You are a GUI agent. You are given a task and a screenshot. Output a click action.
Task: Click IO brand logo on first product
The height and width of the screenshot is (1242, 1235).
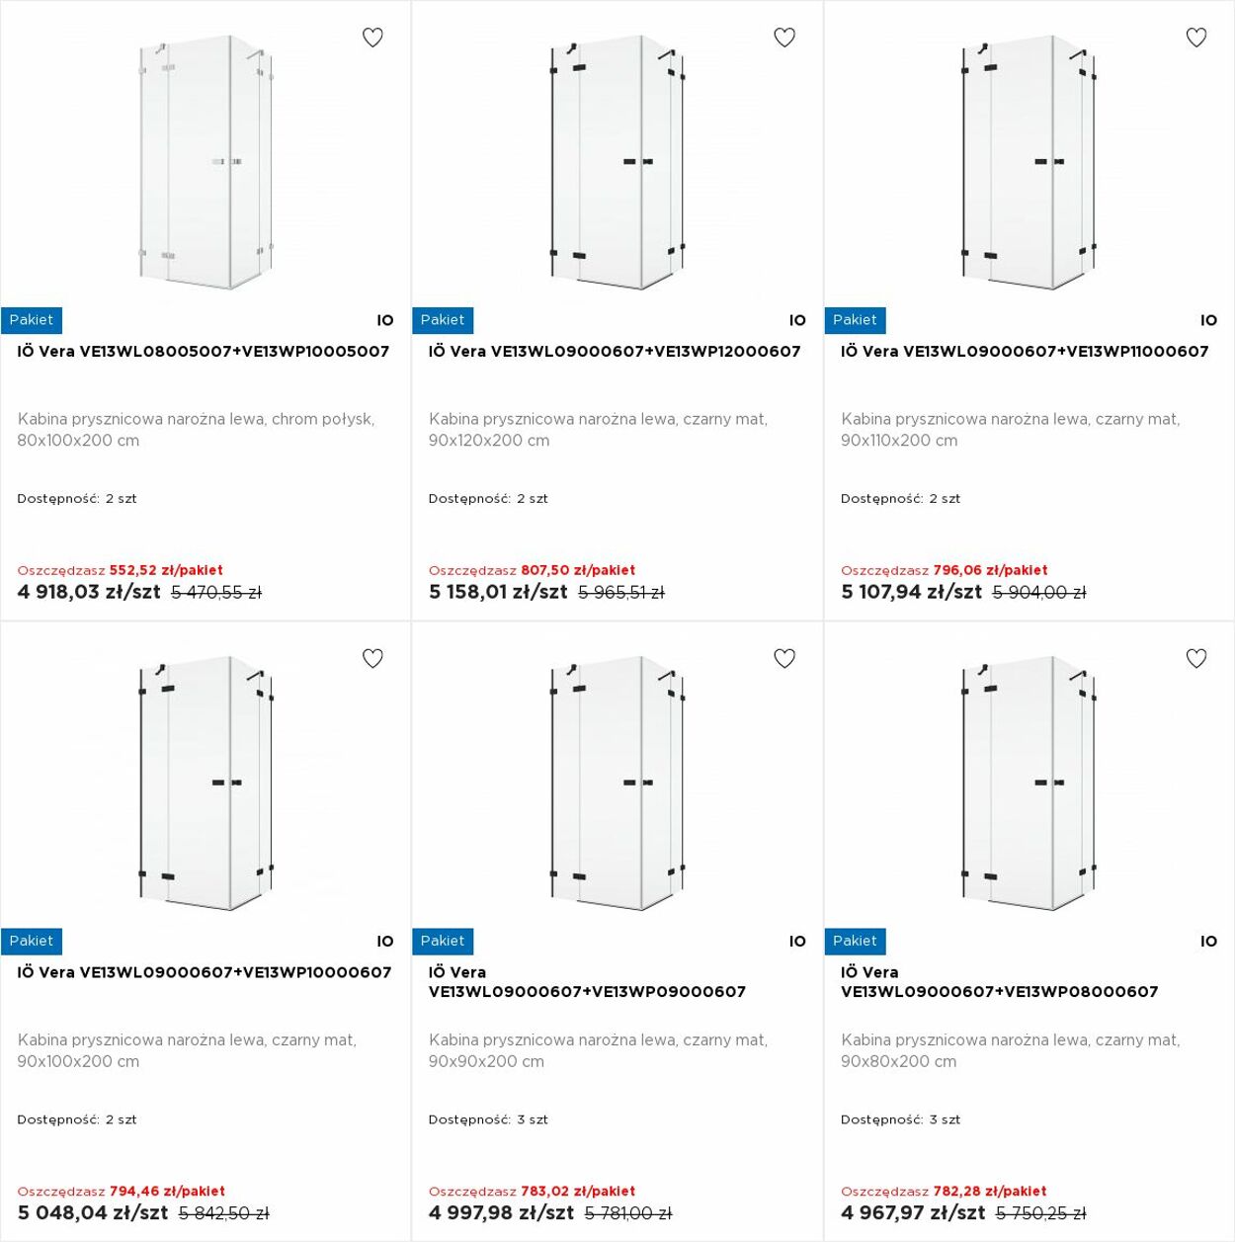tap(385, 320)
